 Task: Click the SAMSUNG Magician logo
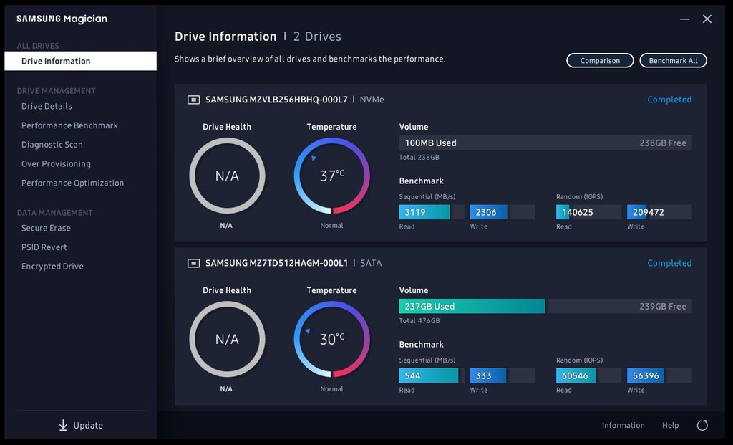click(62, 19)
